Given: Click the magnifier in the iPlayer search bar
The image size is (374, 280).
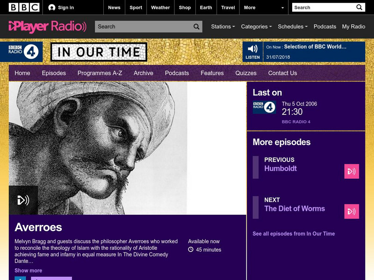Looking at the screenshot, I should point(196,27).
